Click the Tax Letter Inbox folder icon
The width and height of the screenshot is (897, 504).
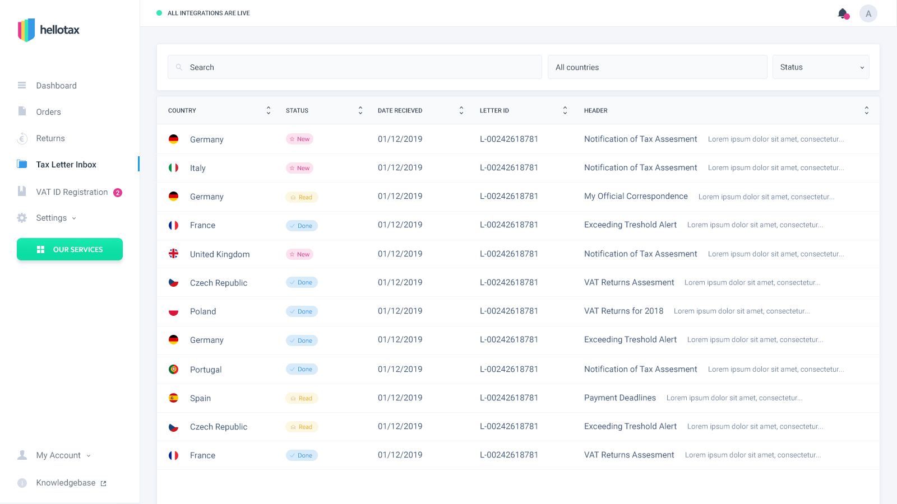(22, 164)
